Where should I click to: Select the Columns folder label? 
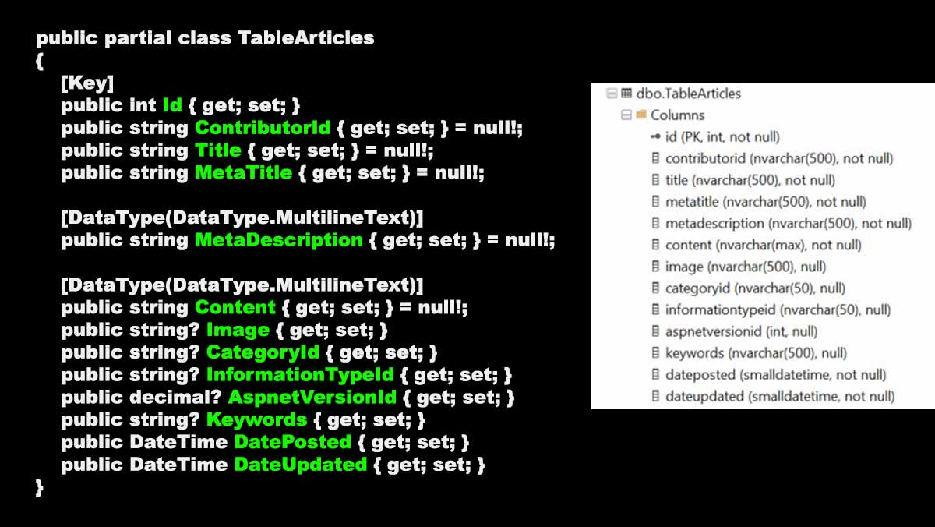(678, 115)
